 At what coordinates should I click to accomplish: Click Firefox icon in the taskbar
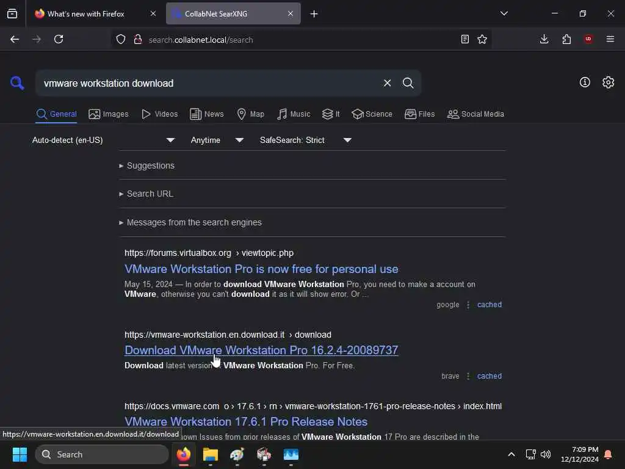[184, 454]
